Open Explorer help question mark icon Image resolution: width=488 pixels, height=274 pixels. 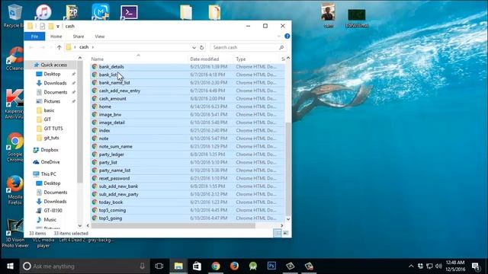(x=287, y=37)
